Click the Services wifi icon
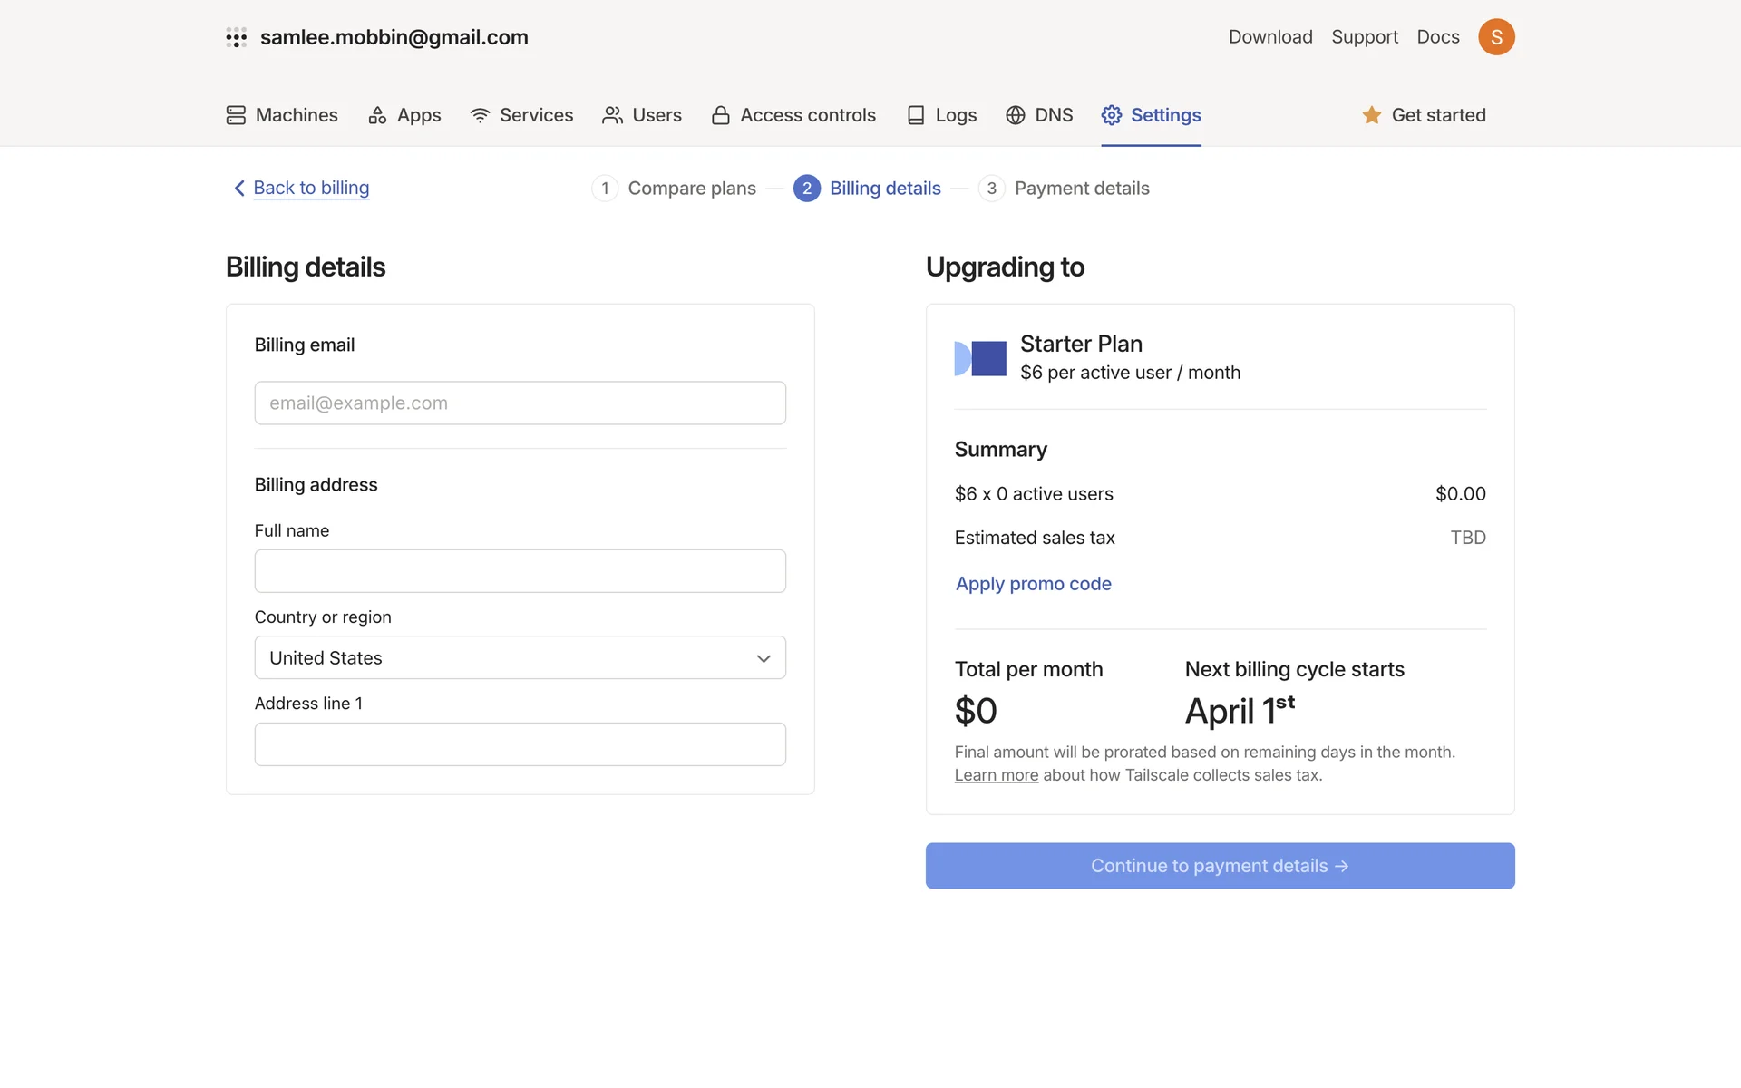 click(480, 115)
